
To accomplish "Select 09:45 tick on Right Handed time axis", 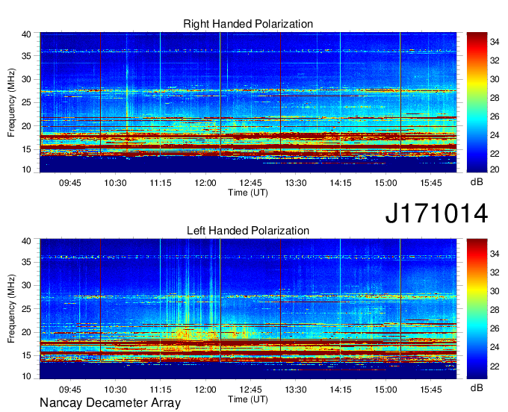I will pyautogui.click(x=69, y=183).
